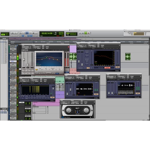
Task: Click the magenta node on Z-Noise EQ curve
Action: click(49, 59)
